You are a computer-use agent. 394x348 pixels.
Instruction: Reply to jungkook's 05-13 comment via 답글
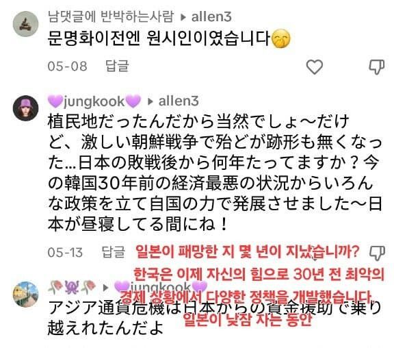(114, 252)
